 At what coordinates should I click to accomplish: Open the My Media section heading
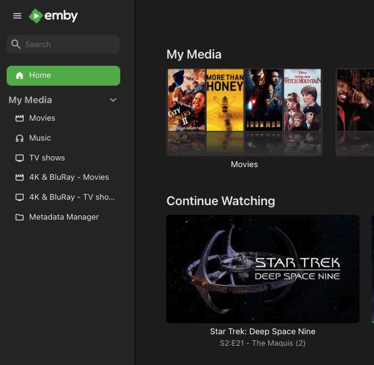(194, 54)
